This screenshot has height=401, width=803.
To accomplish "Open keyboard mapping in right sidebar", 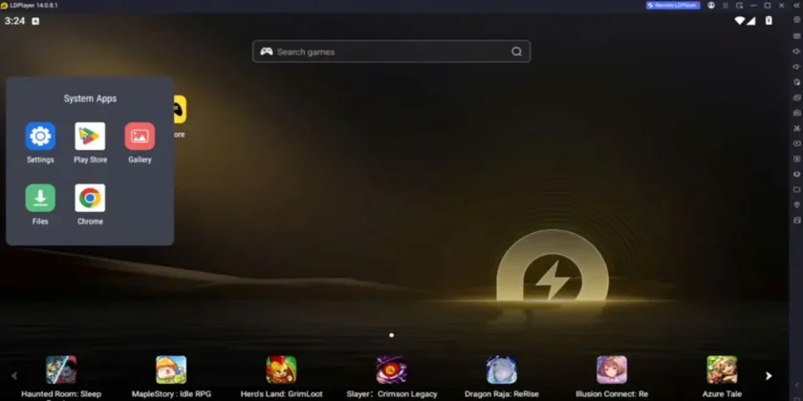I will pos(797,36).
